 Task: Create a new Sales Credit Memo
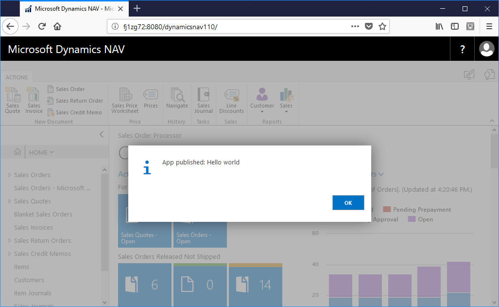click(x=74, y=112)
